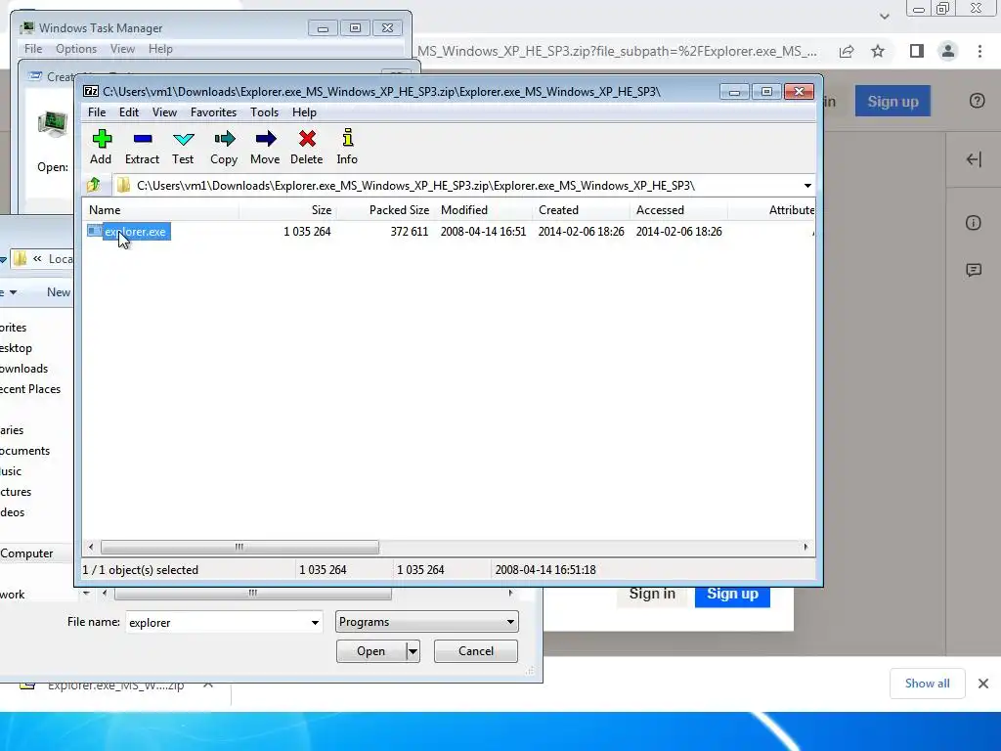Bookmark this page with the star icon
The width and height of the screenshot is (1001, 751).
click(x=878, y=51)
